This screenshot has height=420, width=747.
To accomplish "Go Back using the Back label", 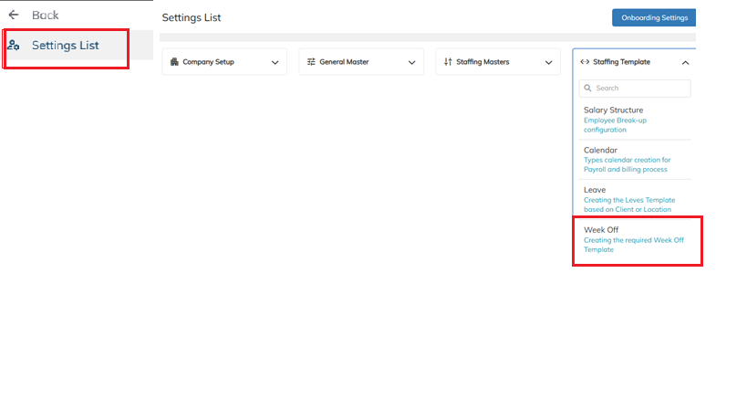I will click(46, 16).
